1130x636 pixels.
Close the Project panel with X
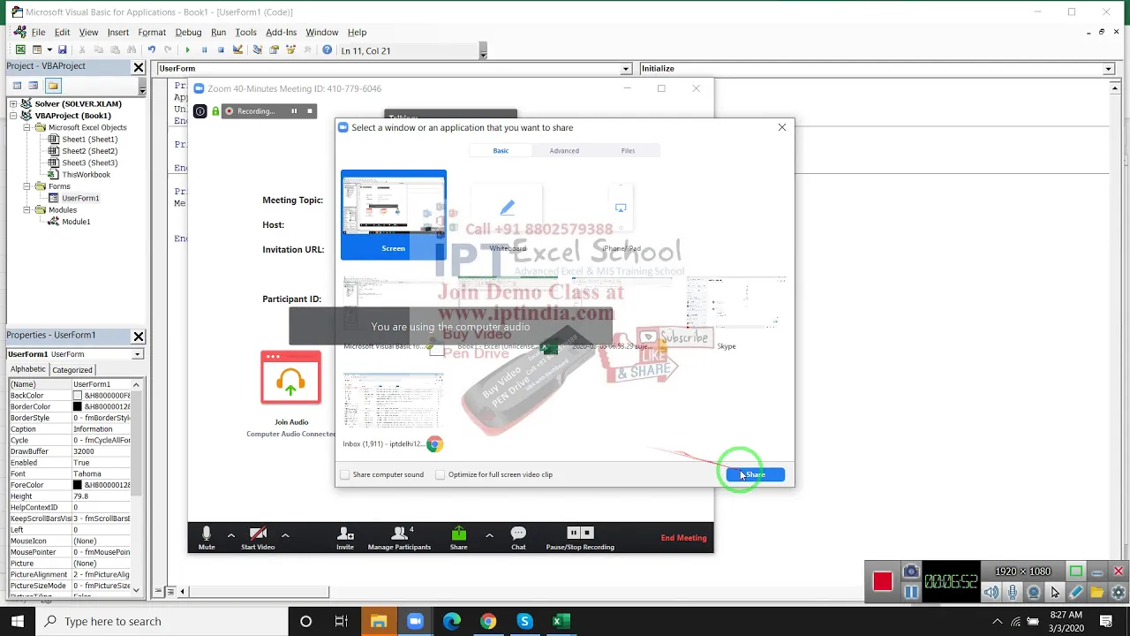tap(139, 67)
